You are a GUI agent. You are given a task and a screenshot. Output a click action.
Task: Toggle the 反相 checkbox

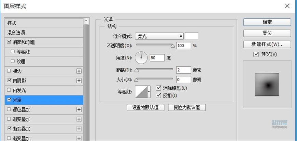pos(158,95)
